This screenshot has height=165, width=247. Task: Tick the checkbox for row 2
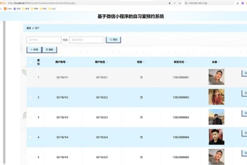click(30, 97)
